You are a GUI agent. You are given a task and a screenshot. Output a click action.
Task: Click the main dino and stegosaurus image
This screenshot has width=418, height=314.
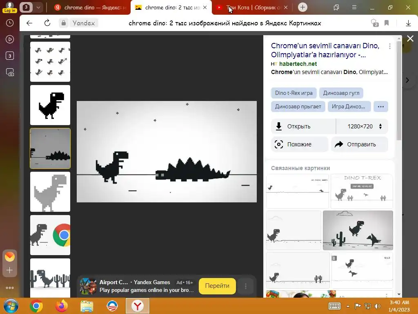(x=167, y=152)
